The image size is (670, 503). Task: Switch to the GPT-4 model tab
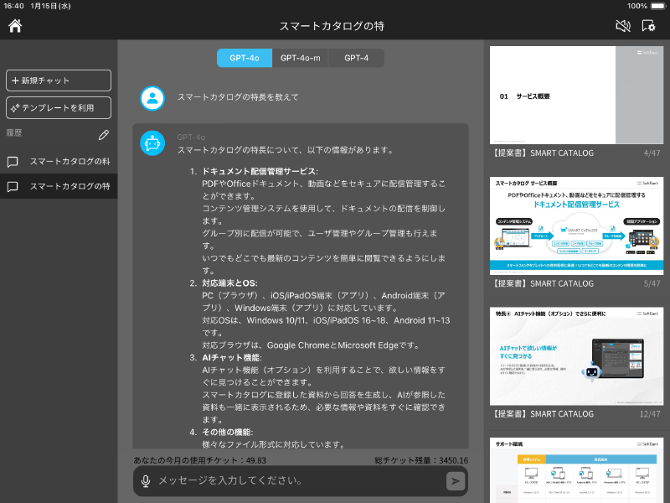(x=356, y=58)
